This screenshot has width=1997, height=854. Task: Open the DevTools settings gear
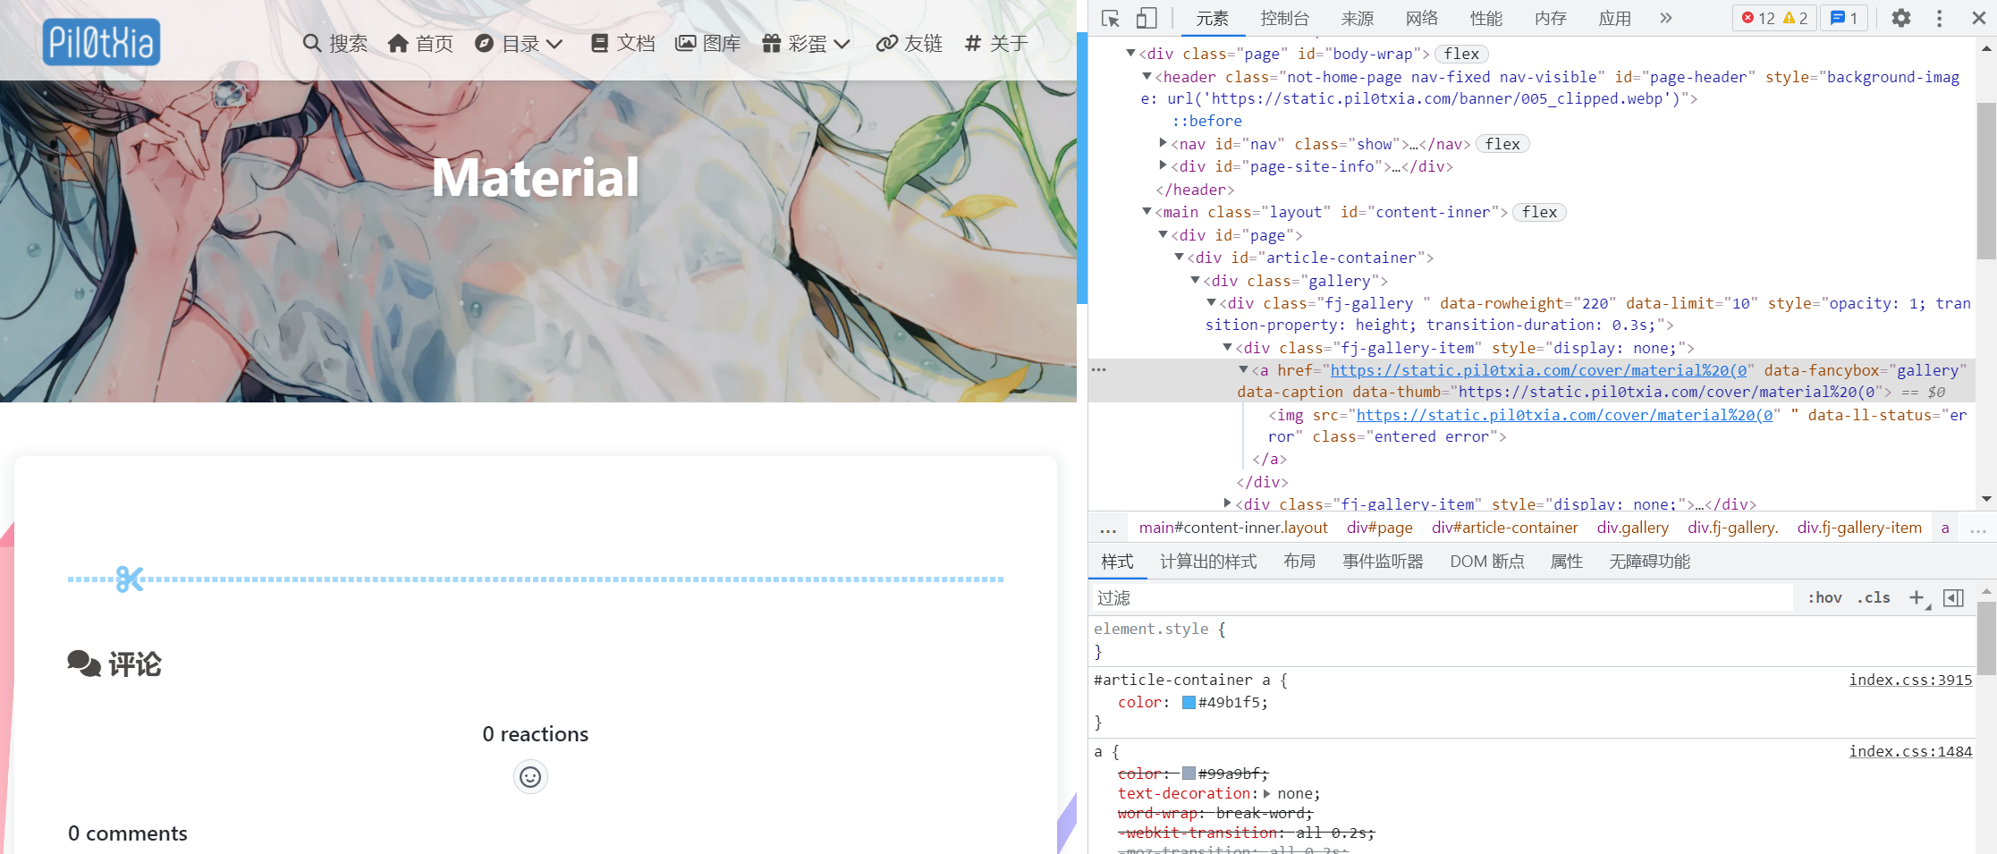coord(1900,18)
